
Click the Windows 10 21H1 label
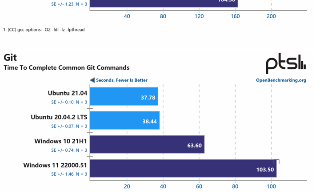coord(60,141)
